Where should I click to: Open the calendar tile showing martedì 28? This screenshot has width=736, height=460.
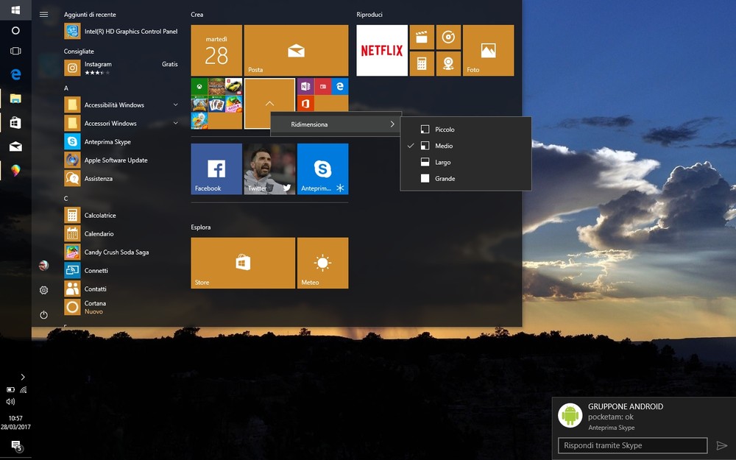coord(216,50)
